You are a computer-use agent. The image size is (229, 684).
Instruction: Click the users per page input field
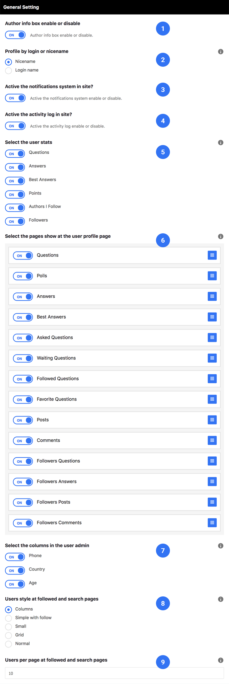(114, 673)
